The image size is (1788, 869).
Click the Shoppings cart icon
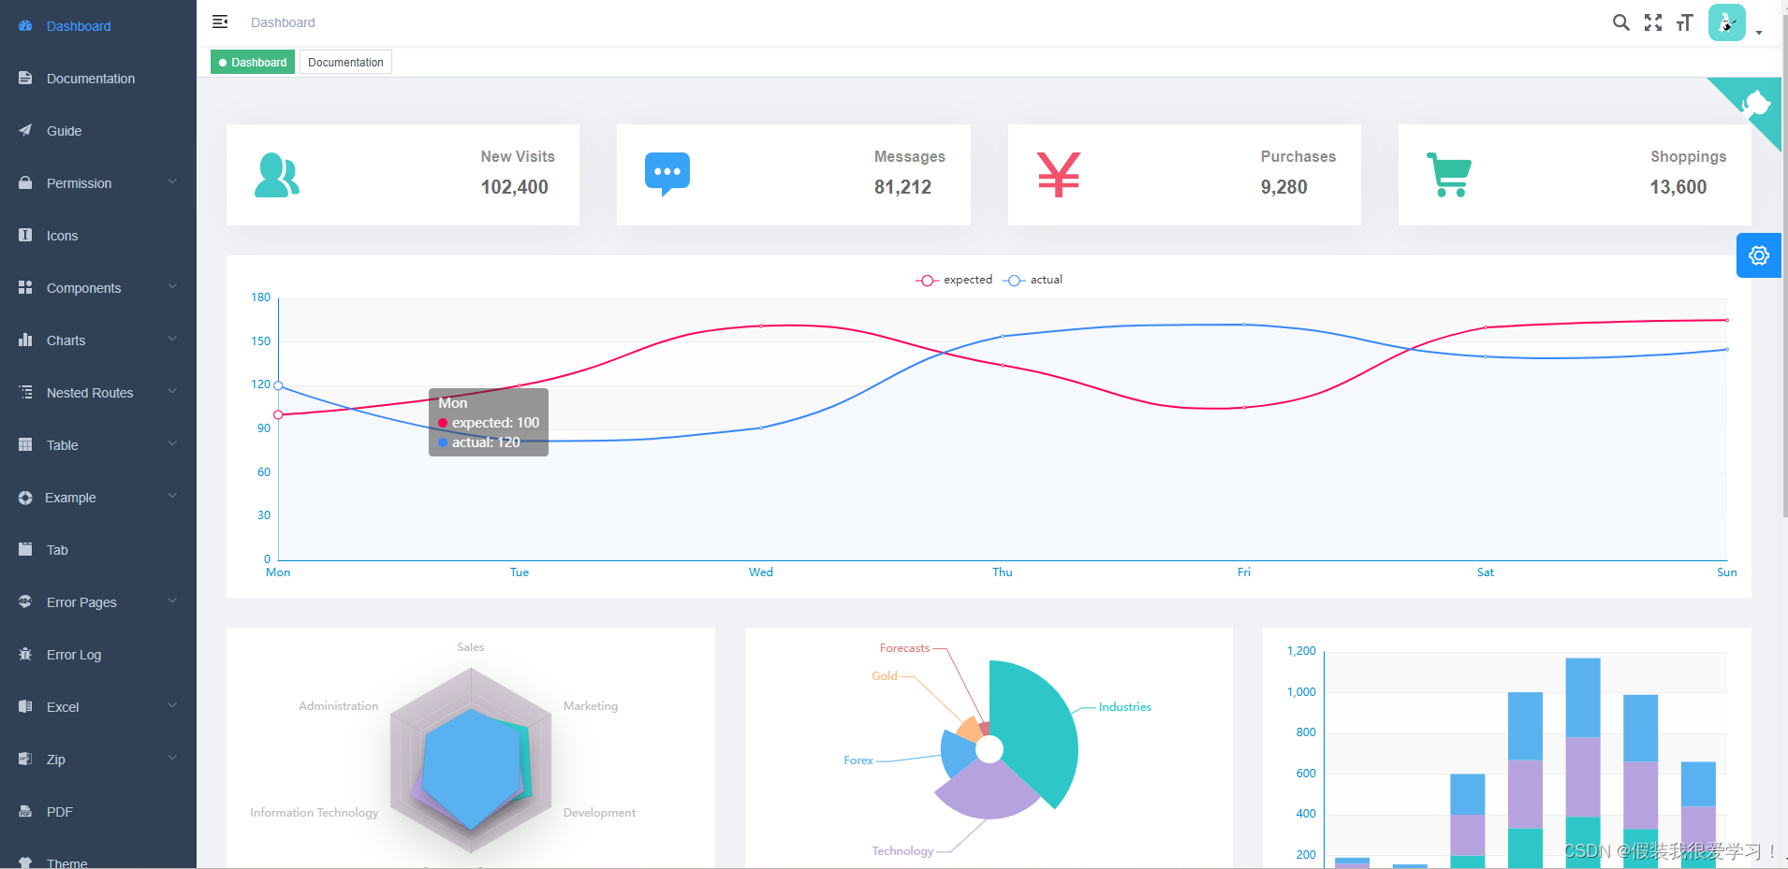coord(1449,175)
